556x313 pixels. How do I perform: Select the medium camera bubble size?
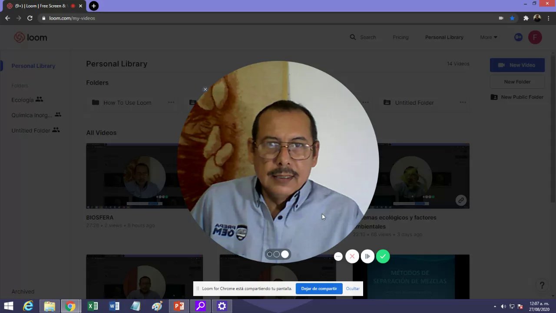point(276,254)
